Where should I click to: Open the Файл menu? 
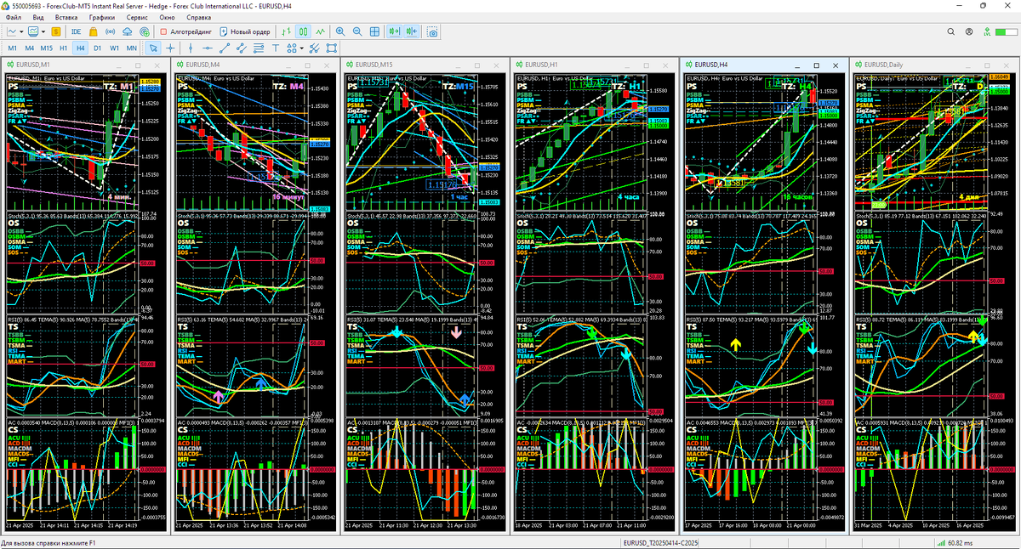point(14,17)
